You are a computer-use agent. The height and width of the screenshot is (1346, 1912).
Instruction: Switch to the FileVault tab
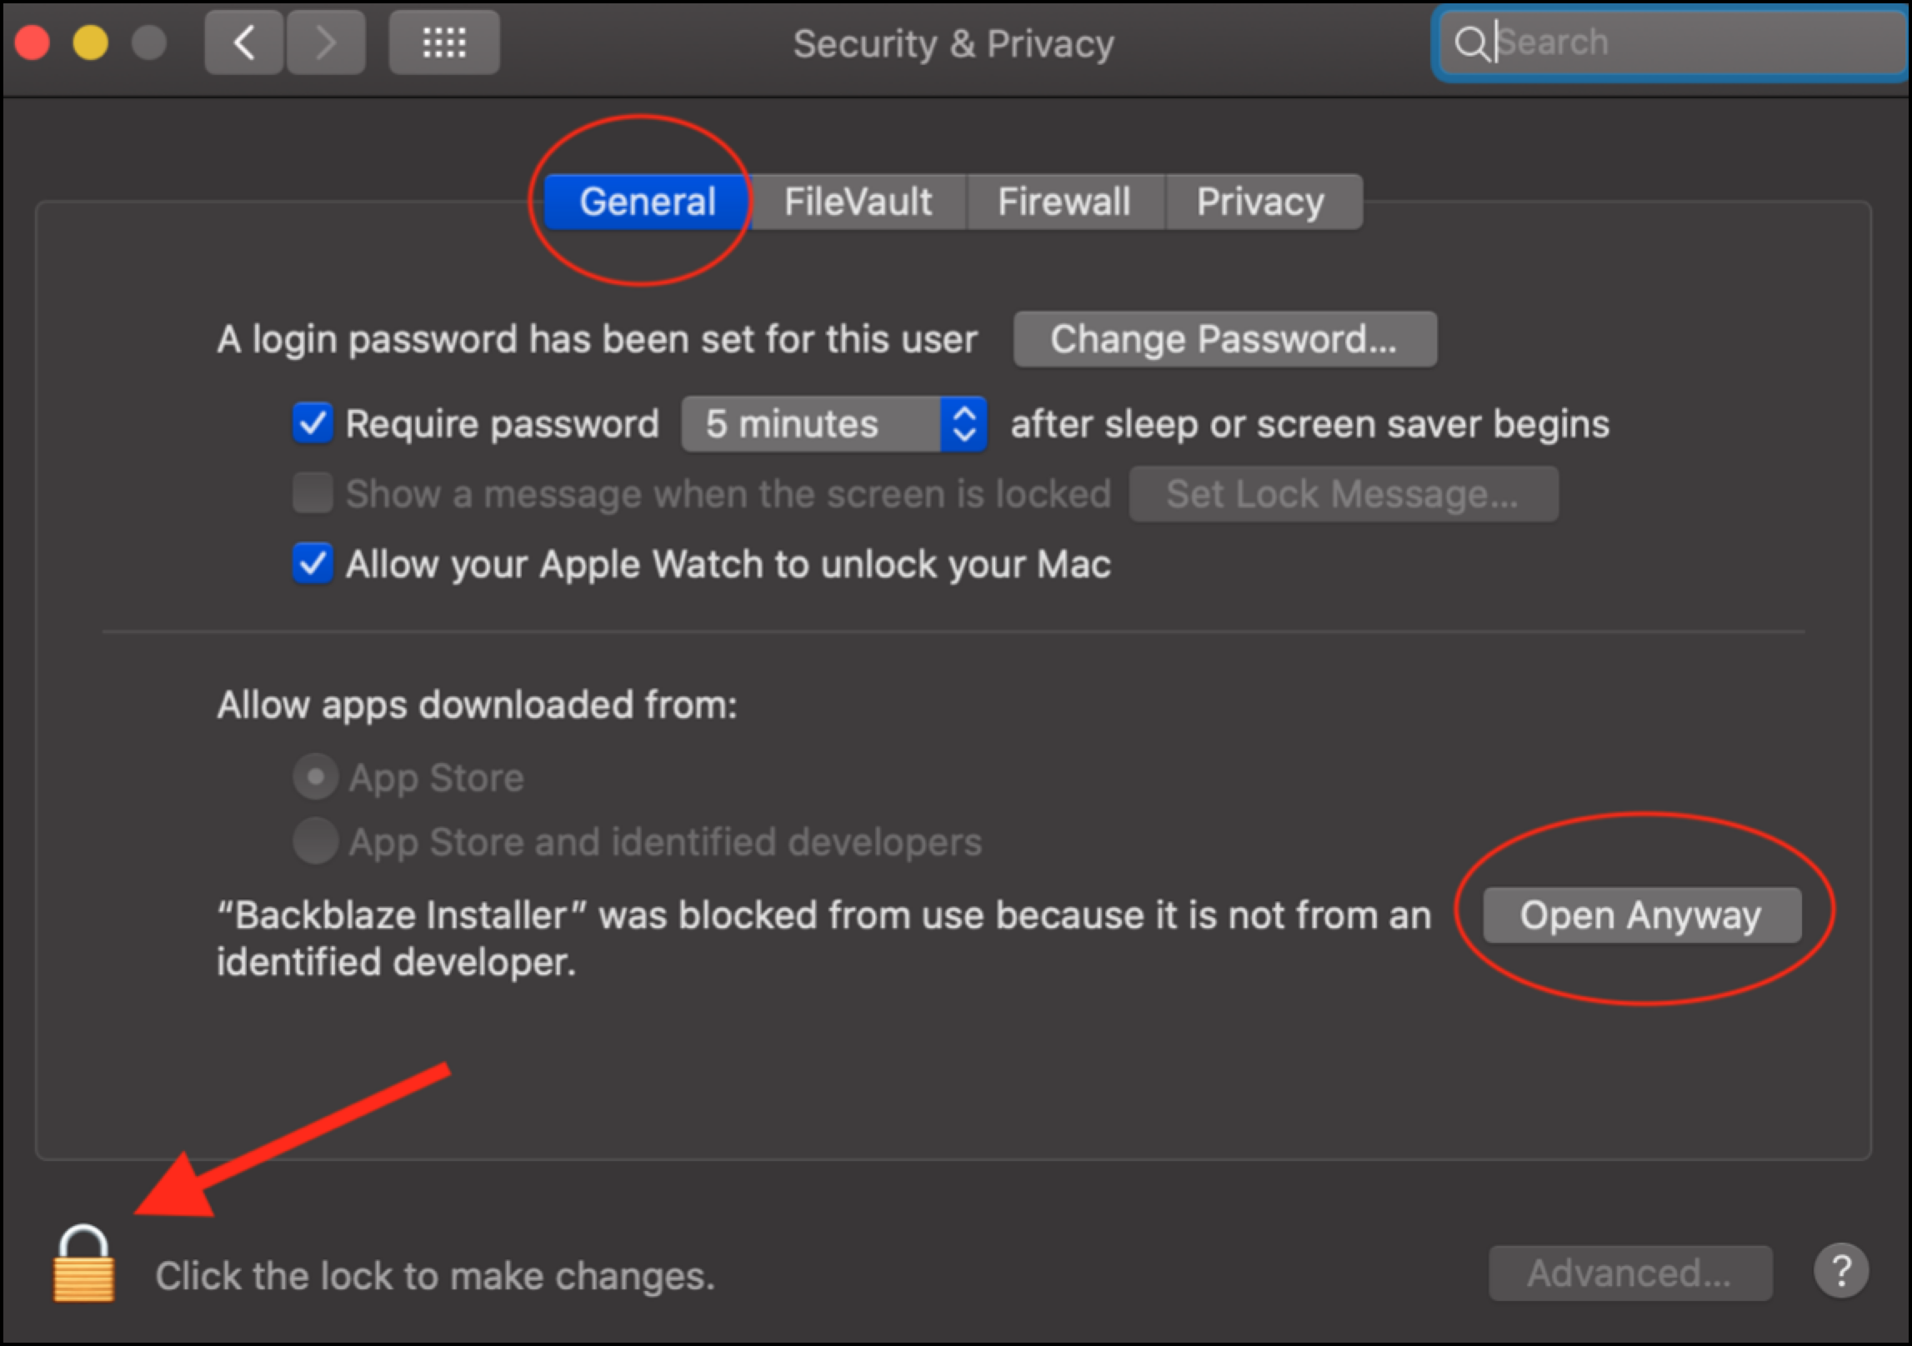[x=858, y=202]
